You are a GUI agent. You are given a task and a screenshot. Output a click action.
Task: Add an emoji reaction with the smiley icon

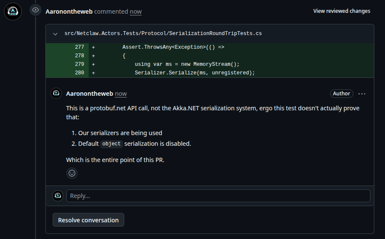(72, 173)
